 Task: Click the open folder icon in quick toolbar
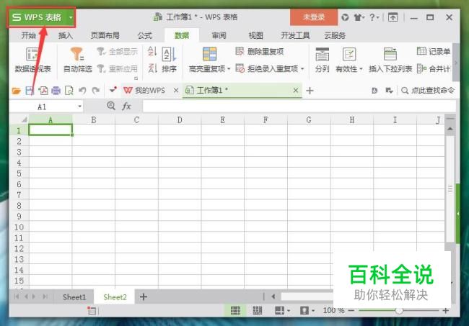coord(16,91)
